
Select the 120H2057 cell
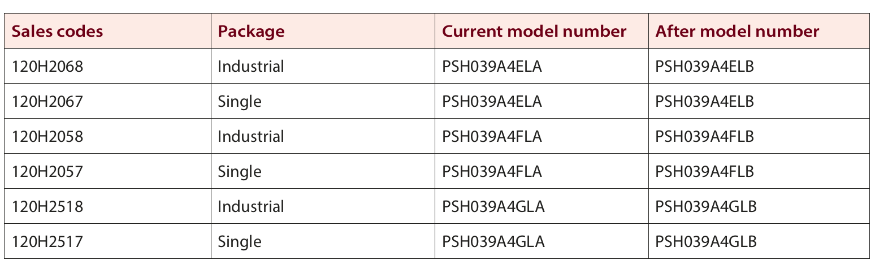47,172
